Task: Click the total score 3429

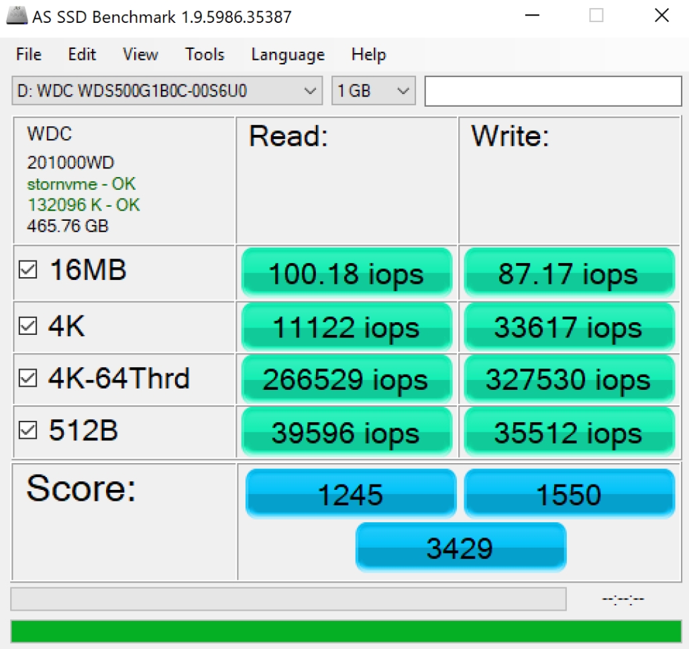Action: point(460,548)
